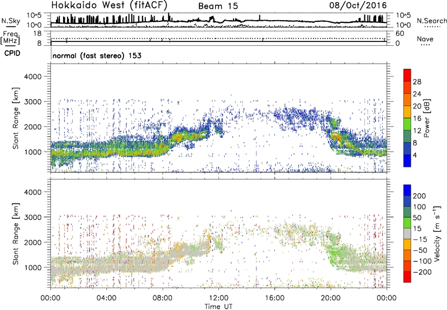447x310 pixels.
Task: Click the "Slant Range [km]" label of velocity panel
Action: pyautogui.click(x=16, y=233)
